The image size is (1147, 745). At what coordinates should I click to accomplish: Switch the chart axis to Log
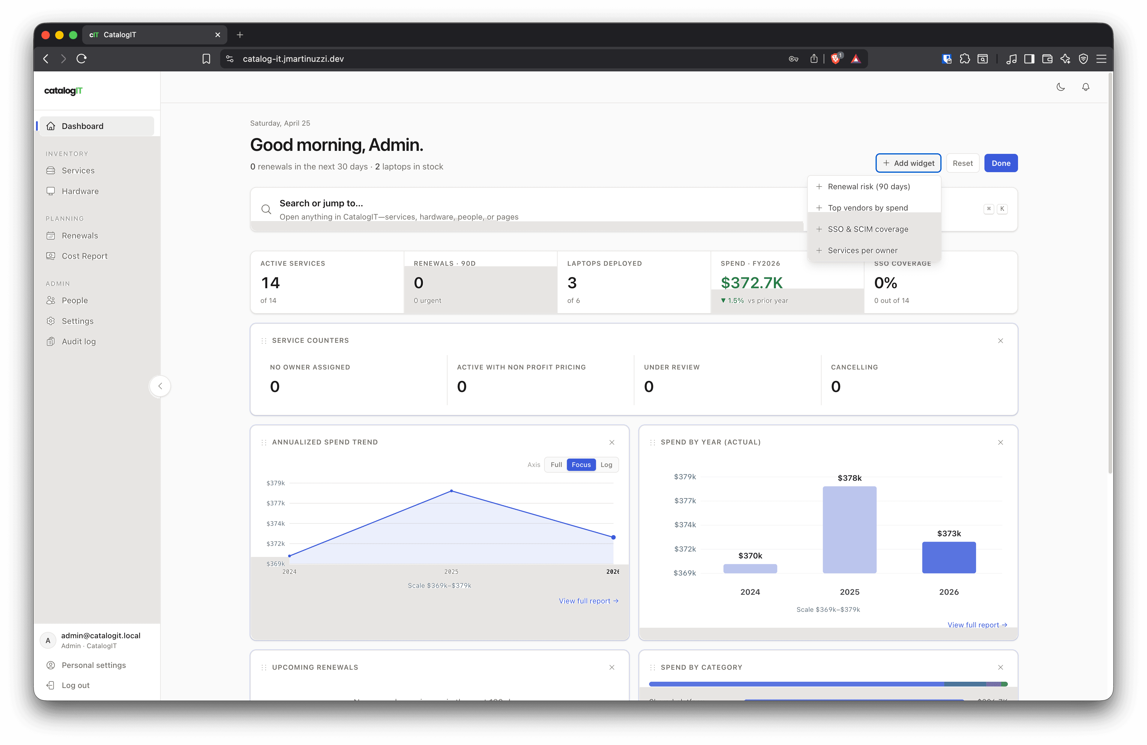[606, 465]
